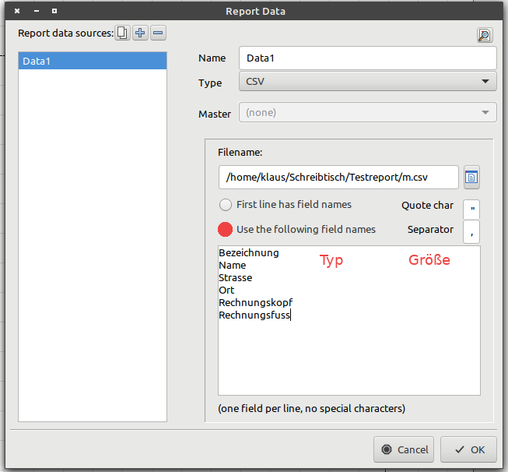Minimize the Report Data dialog
Screen dimensions: 508x472
click(x=36, y=11)
